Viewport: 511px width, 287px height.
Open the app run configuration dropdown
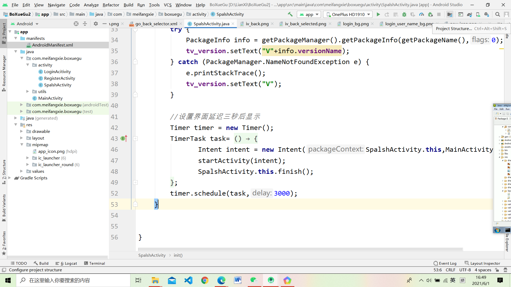tap(309, 14)
